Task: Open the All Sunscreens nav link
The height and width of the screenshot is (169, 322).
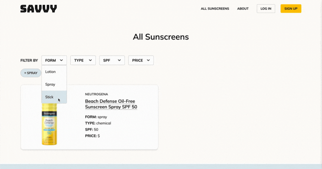Action: click(x=215, y=8)
